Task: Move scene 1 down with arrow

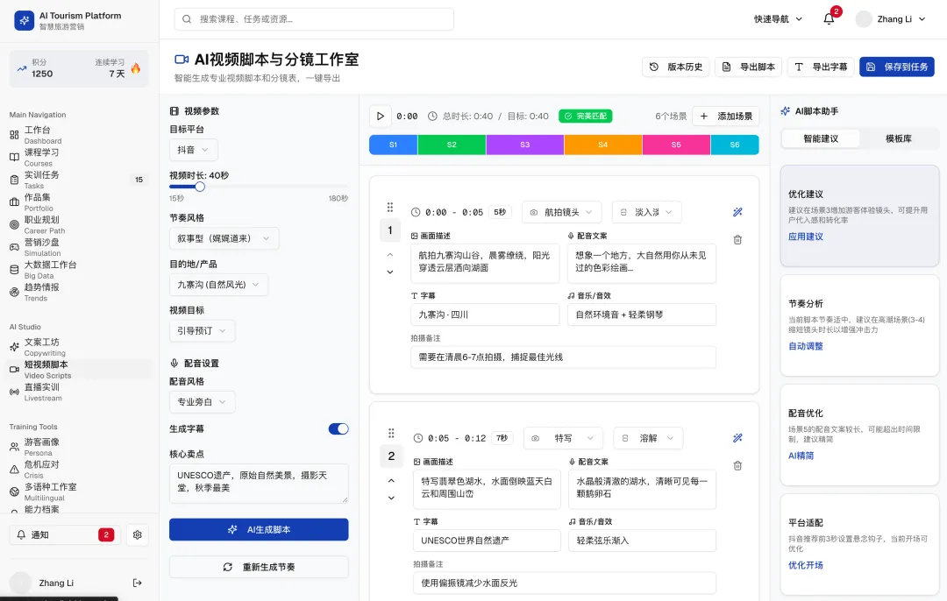Action: coord(390,272)
